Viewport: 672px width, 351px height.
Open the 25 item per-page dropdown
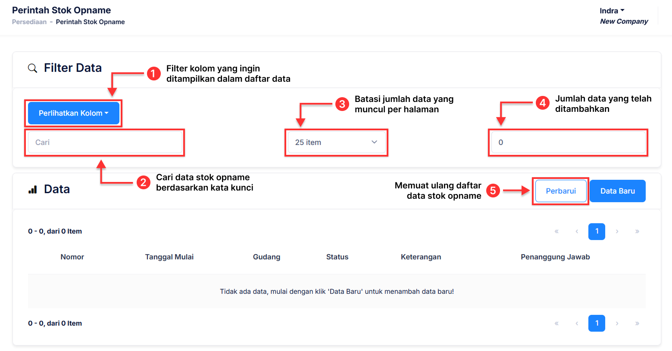click(x=336, y=142)
